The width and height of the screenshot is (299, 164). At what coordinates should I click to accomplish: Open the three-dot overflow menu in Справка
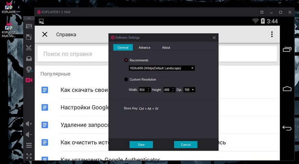tap(272, 34)
